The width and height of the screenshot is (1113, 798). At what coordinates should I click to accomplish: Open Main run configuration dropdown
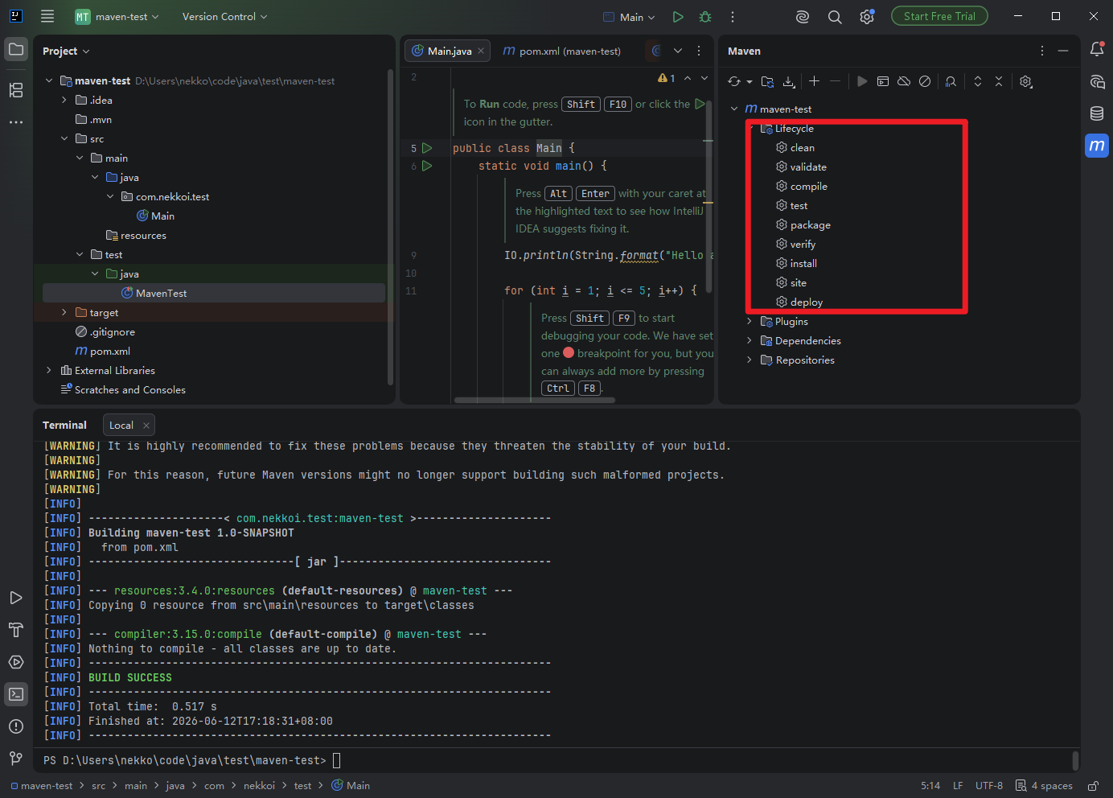630,17
